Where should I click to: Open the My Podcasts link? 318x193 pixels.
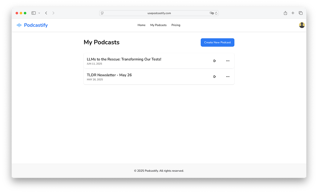click(158, 25)
